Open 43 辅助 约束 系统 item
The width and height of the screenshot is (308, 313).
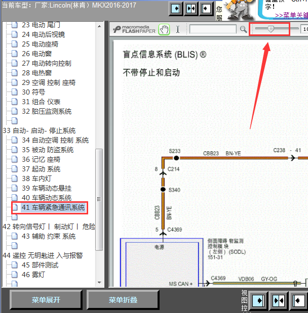[x=49, y=236]
